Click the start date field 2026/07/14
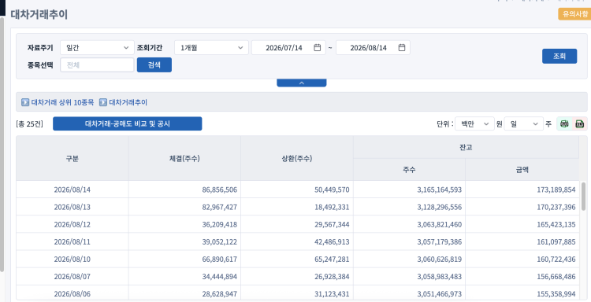Screen dimensions: 591x302 point(288,48)
